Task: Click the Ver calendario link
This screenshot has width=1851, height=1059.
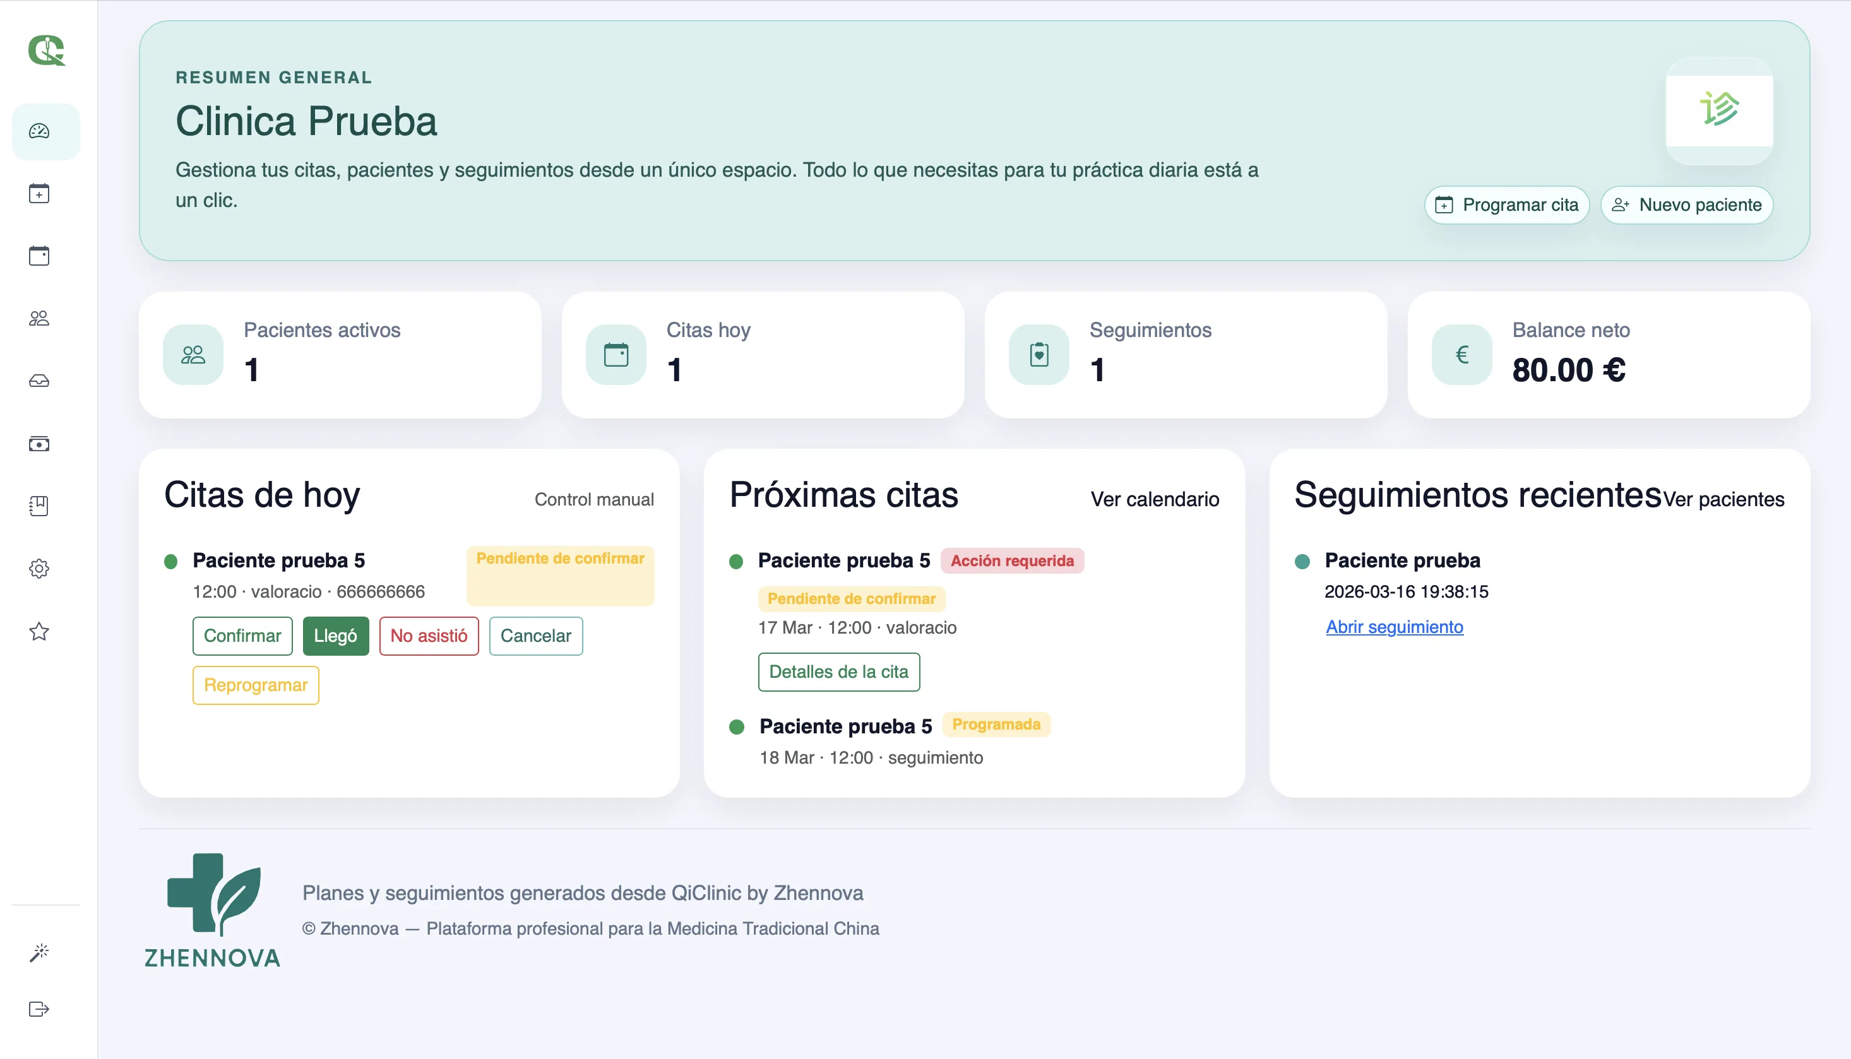Action: tap(1155, 499)
